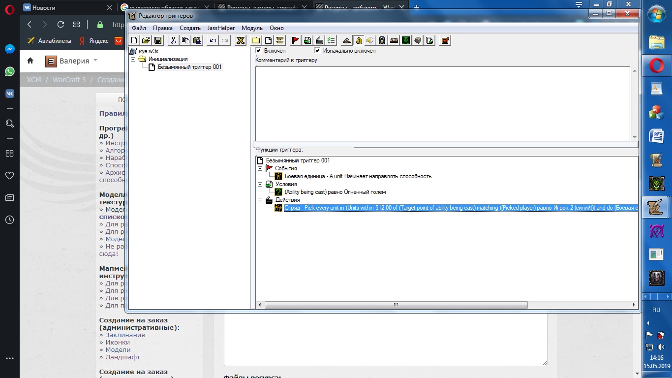Cut selection with the scissors icon

coord(173,40)
